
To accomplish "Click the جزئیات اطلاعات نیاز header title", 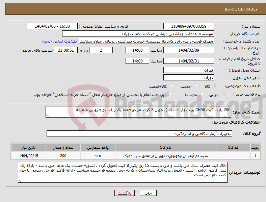I will coord(241,9).
